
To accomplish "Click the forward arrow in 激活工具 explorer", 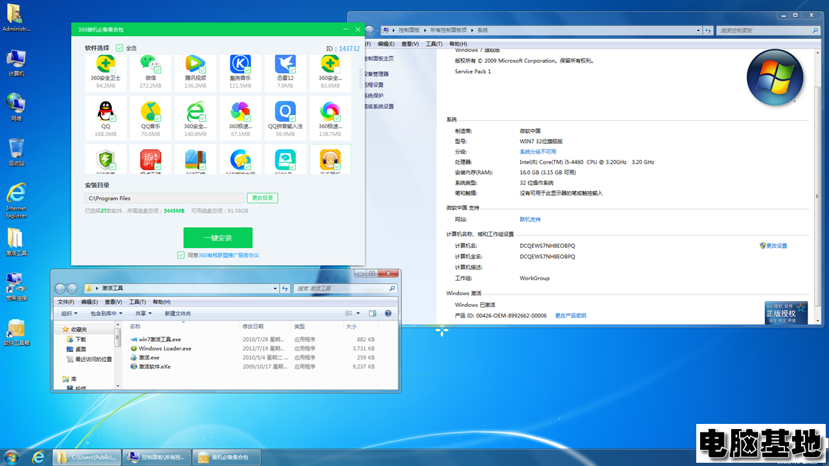I will pos(73,289).
